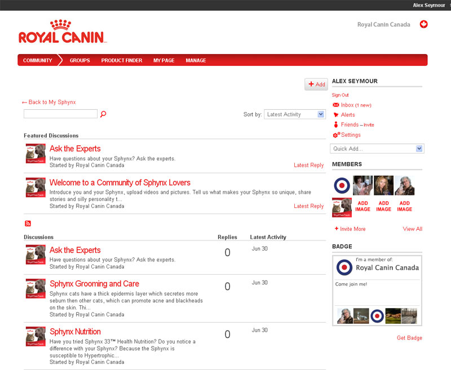
Task: Select My Page in navigation bar
Action: pos(163,60)
